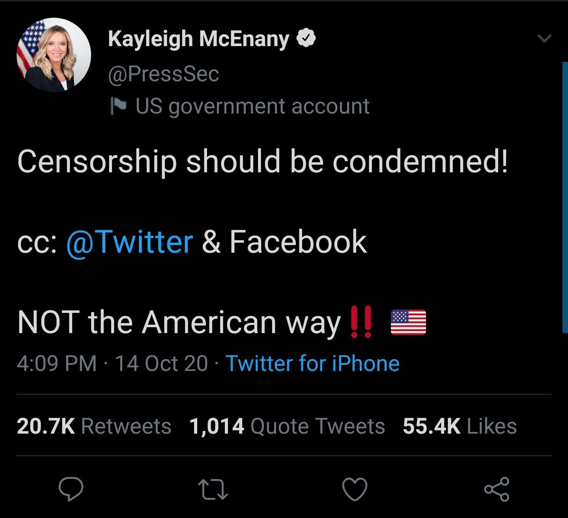
Task: Click the red double exclamation emoji
Action: [x=361, y=322]
